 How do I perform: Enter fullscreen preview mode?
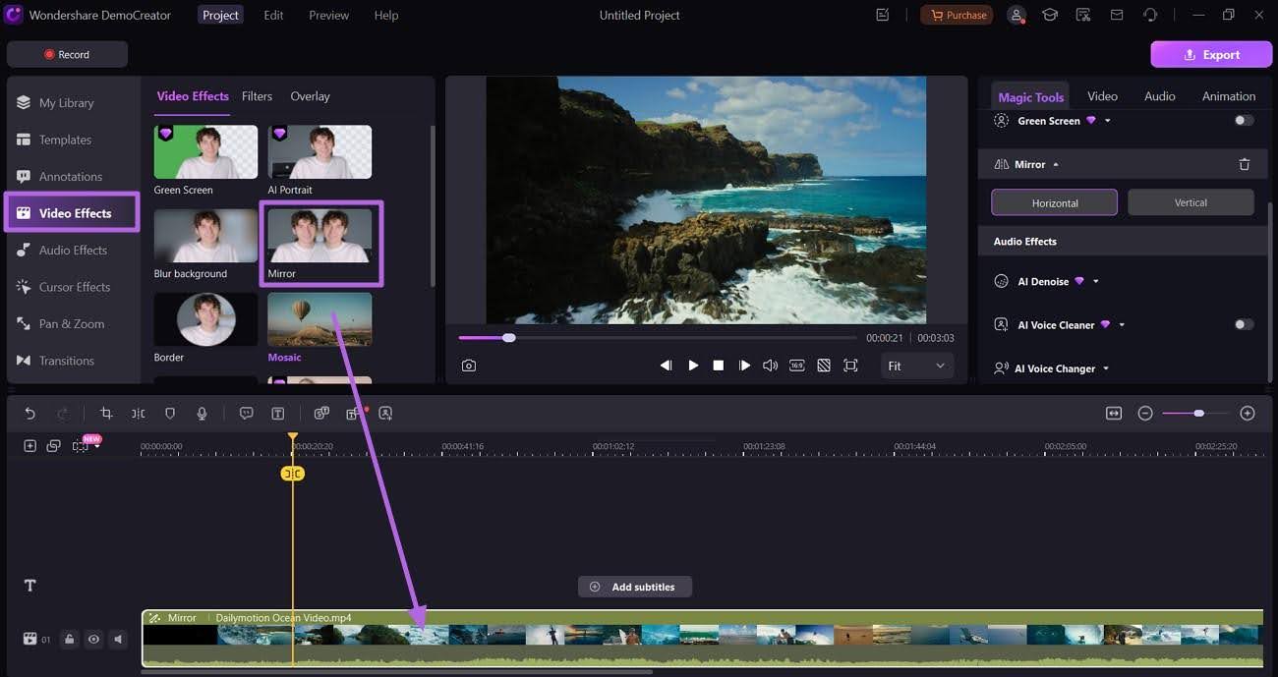pos(850,366)
